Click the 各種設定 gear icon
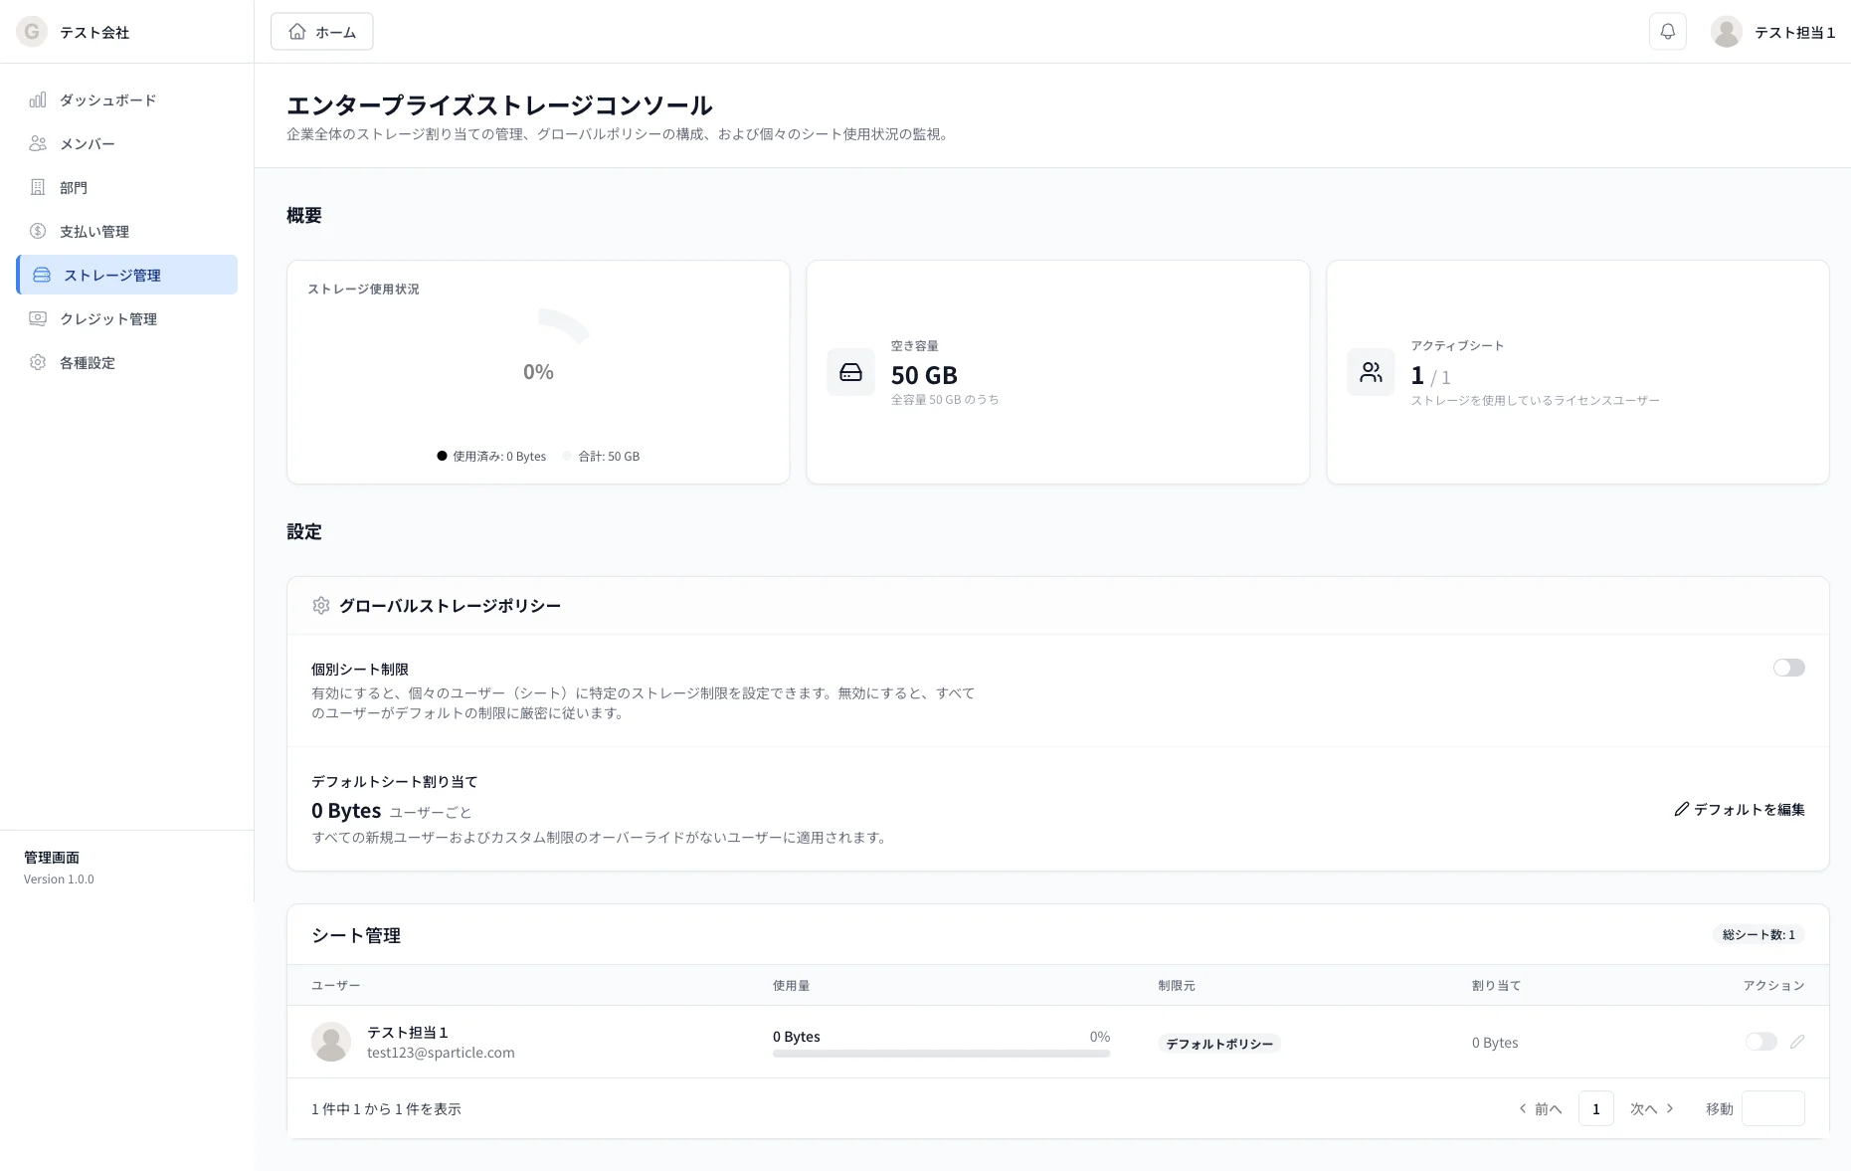The height and width of the screenshot is (1171, 1851). 38,362
